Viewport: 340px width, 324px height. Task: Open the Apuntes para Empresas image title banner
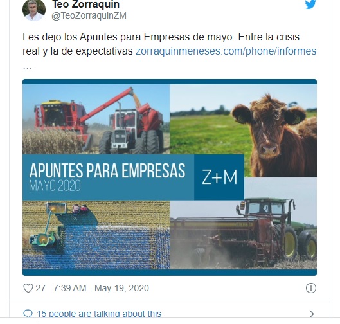109,177
